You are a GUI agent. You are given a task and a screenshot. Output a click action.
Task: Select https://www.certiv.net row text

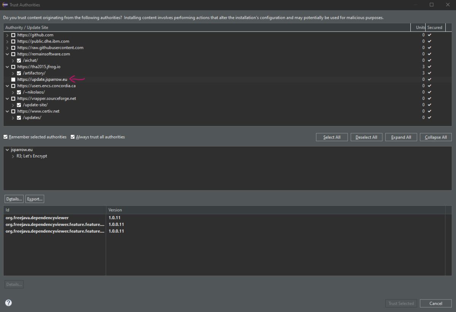point(38,111)
